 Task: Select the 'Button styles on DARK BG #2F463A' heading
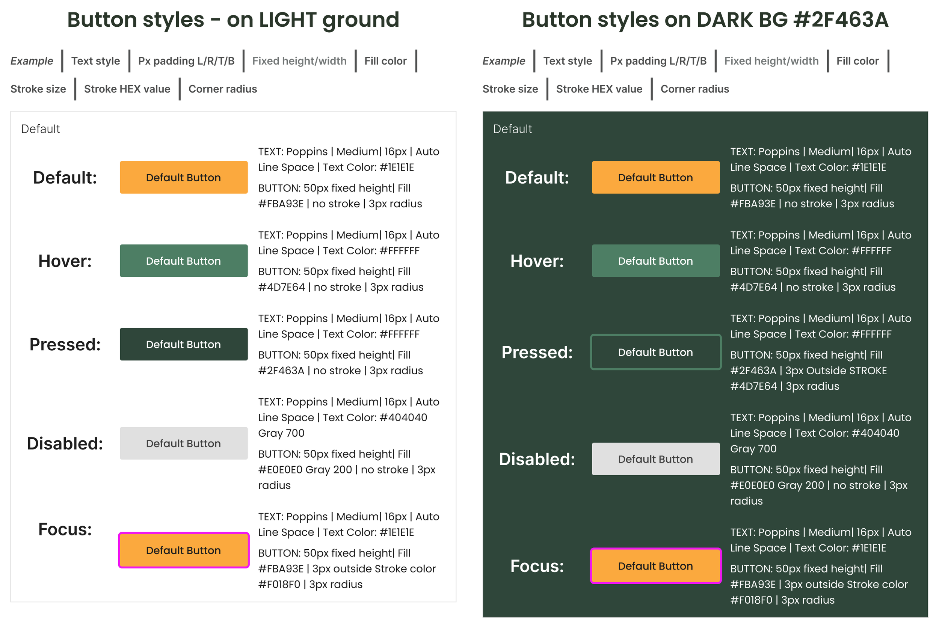pos(705,20)
